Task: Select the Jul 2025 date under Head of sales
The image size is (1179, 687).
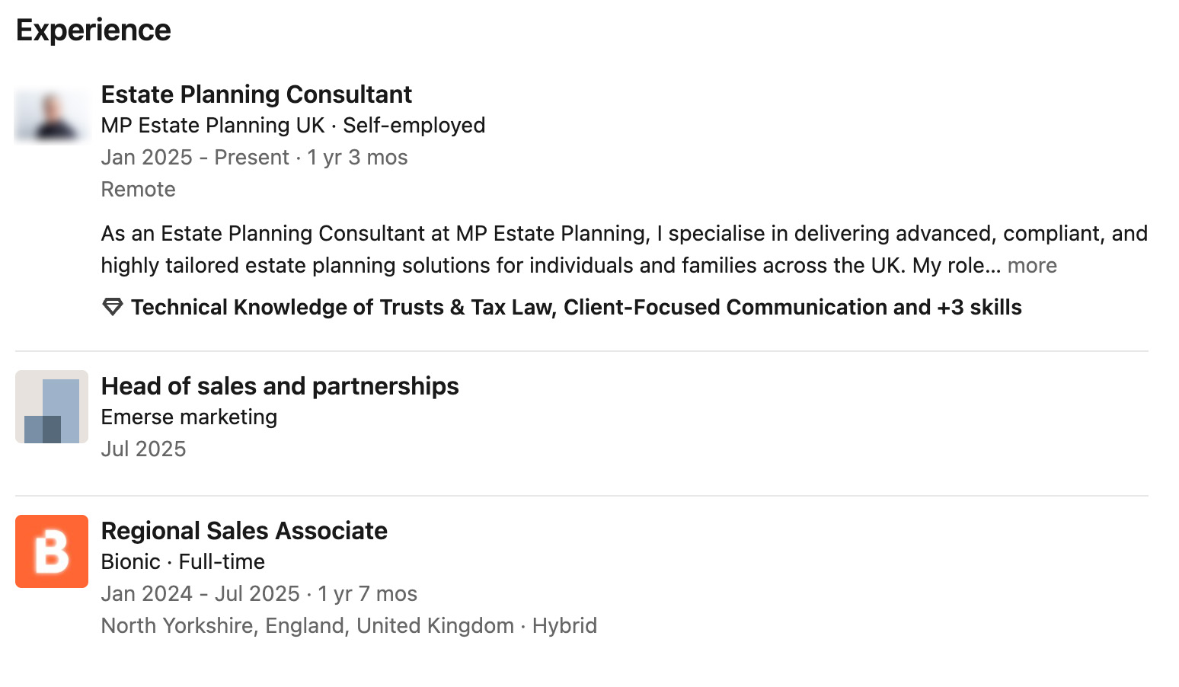Action: 144,449
